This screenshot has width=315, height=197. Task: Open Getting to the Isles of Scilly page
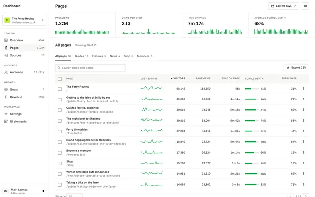[x=89, y=98]
